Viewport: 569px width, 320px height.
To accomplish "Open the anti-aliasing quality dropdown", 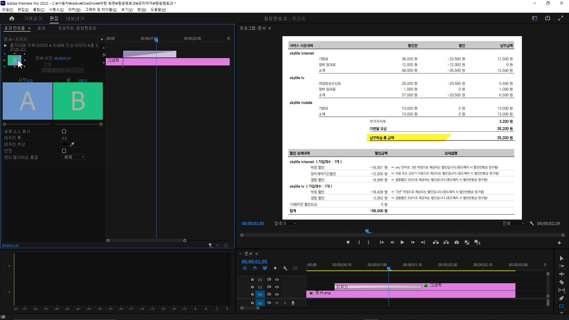I will click(x=74, y=157).
